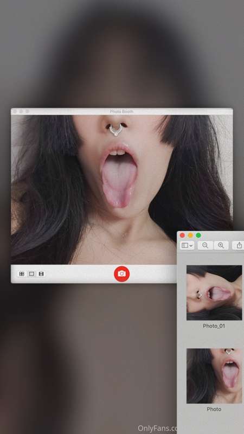Click the sidebar view icon in Preview
The height and width of the screenshot is (434, 244).
coord(185,245)
